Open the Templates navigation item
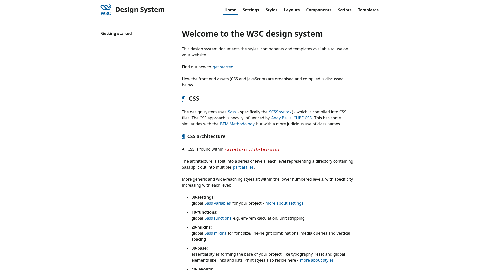The image size is (480, 270). point(368,10)
